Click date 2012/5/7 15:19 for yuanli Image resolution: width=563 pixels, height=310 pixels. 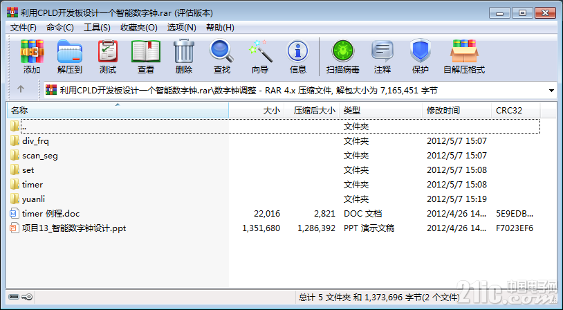click(x=456, y=199)
